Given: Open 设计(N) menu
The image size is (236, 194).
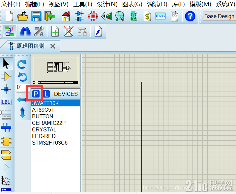Looking at the screenshot, I should pos(107,4).
